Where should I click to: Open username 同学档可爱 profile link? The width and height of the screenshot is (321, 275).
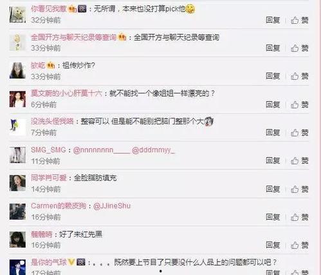[49, 178]
